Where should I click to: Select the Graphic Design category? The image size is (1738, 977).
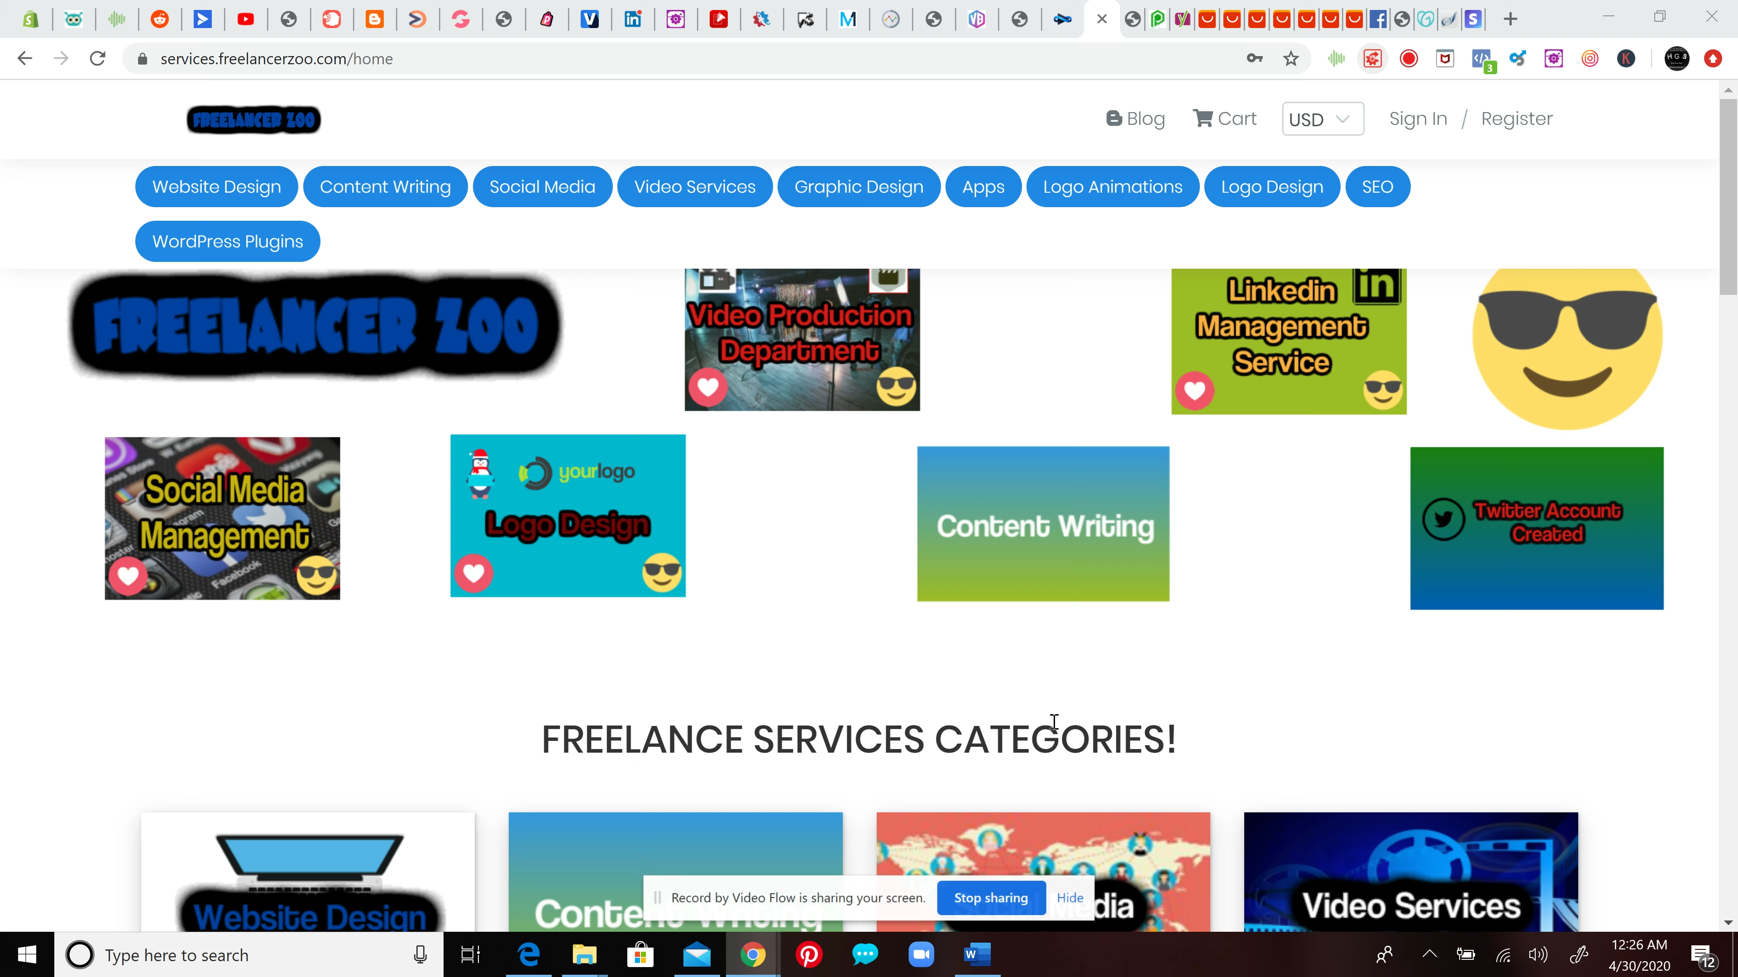tap(859, 187)
